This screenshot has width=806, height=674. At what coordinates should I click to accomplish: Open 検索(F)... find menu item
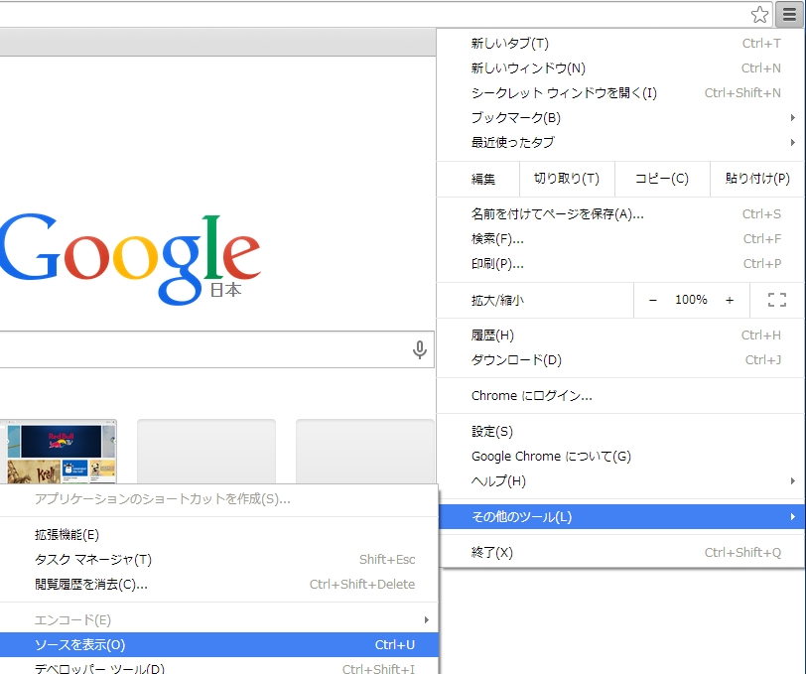click(x=621, y=238)
